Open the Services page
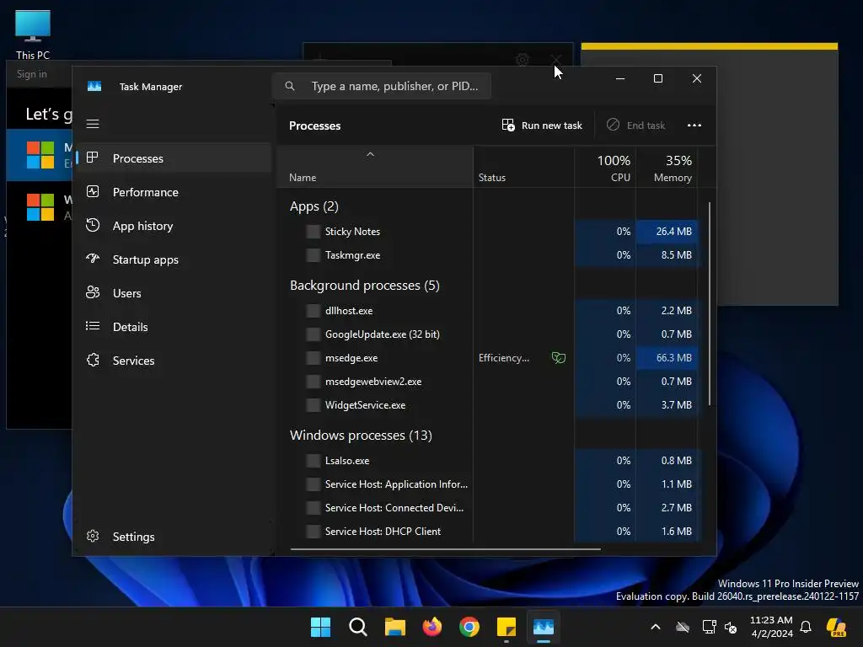The image size is (863, 647). point(174,361)
